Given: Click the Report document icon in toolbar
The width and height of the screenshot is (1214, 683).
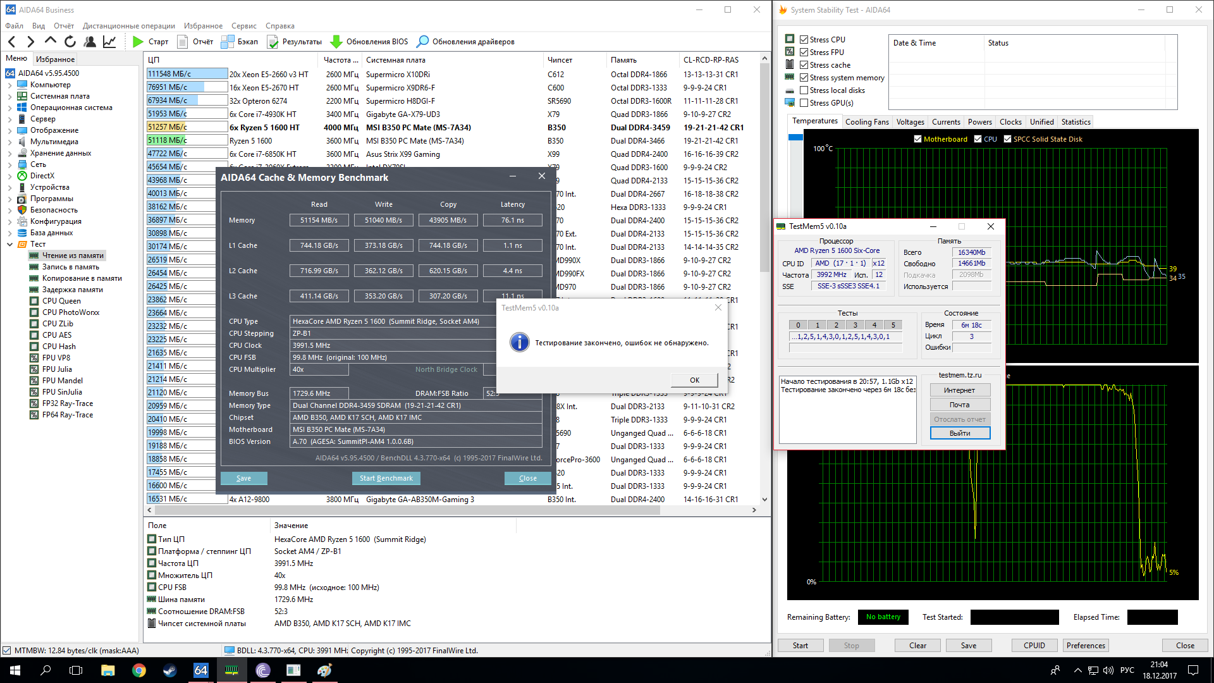Looking at the screenshot, I should 183,42.
